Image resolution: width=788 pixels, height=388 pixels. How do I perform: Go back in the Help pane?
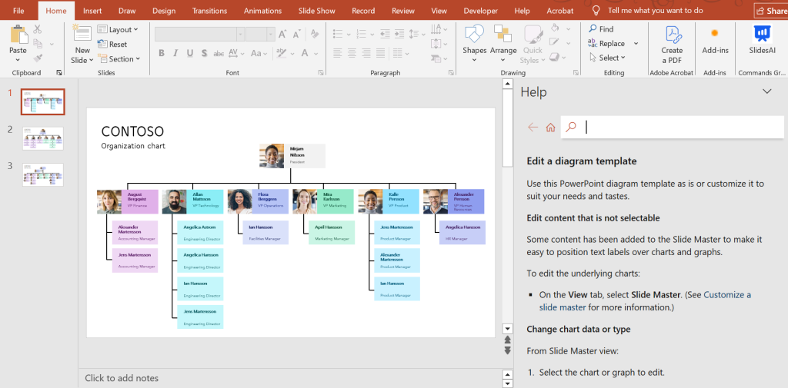tap(533, 128)
